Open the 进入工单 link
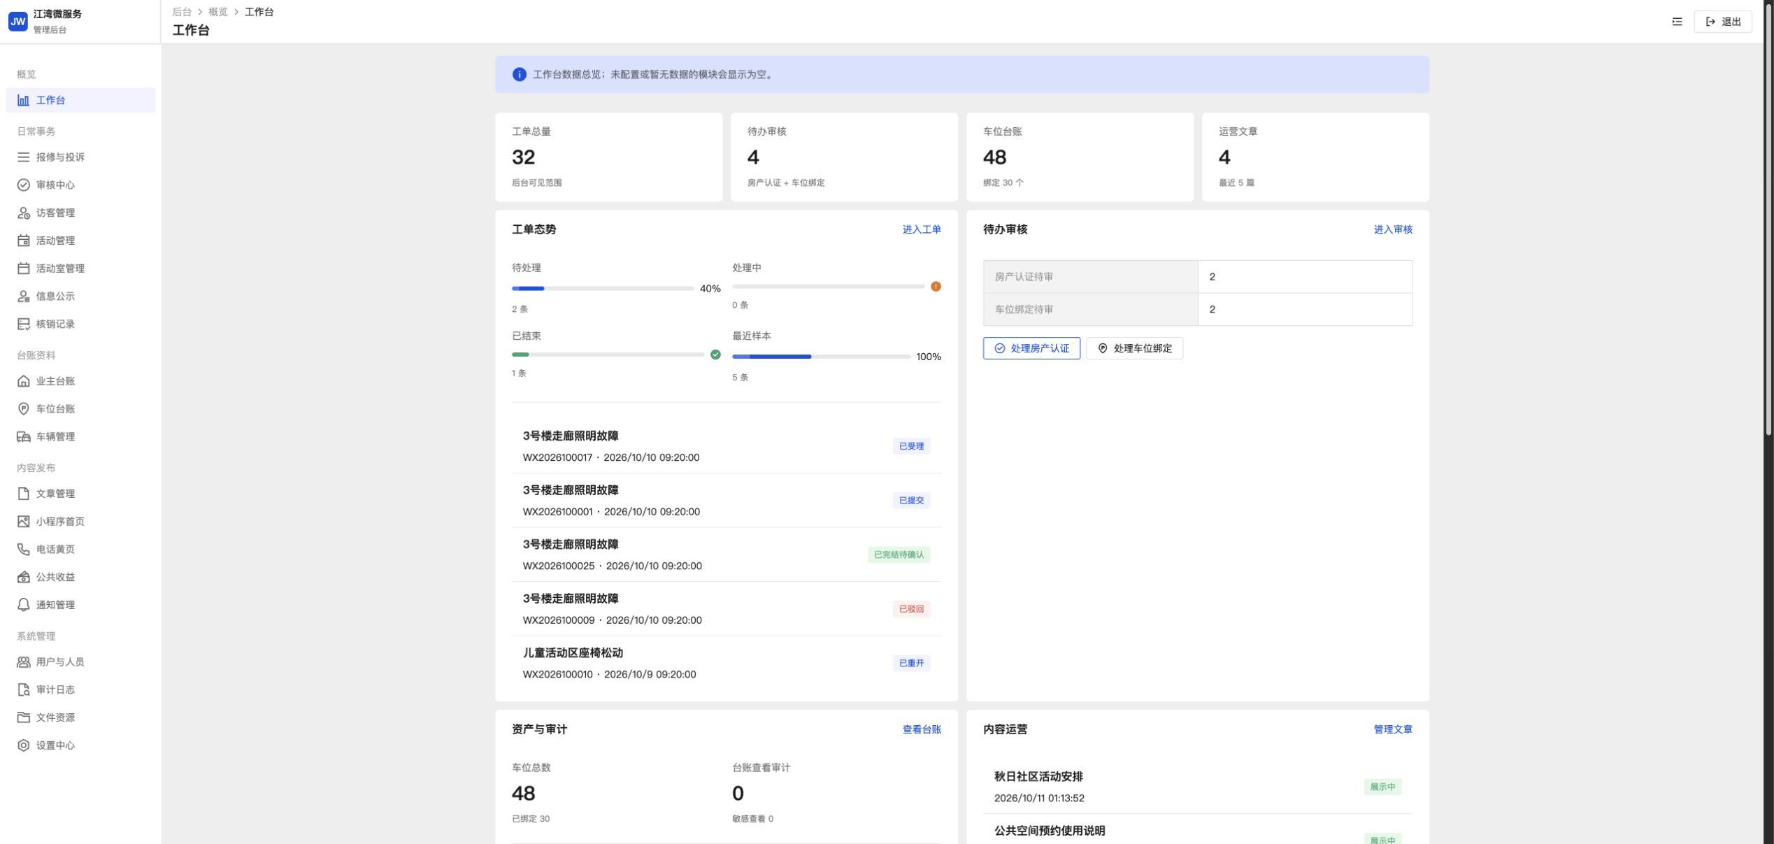 point(922,229)
